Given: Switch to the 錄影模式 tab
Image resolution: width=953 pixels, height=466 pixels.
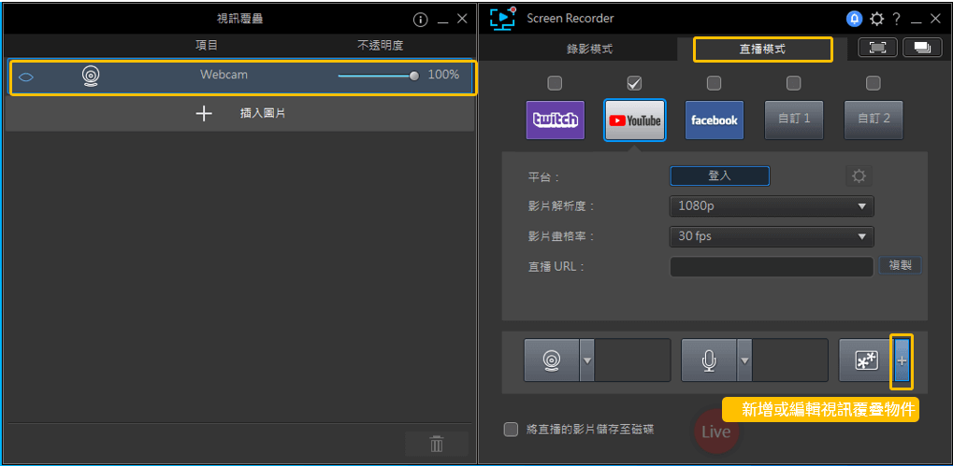Looking at the screenshot, I should [x=589, y=49].
